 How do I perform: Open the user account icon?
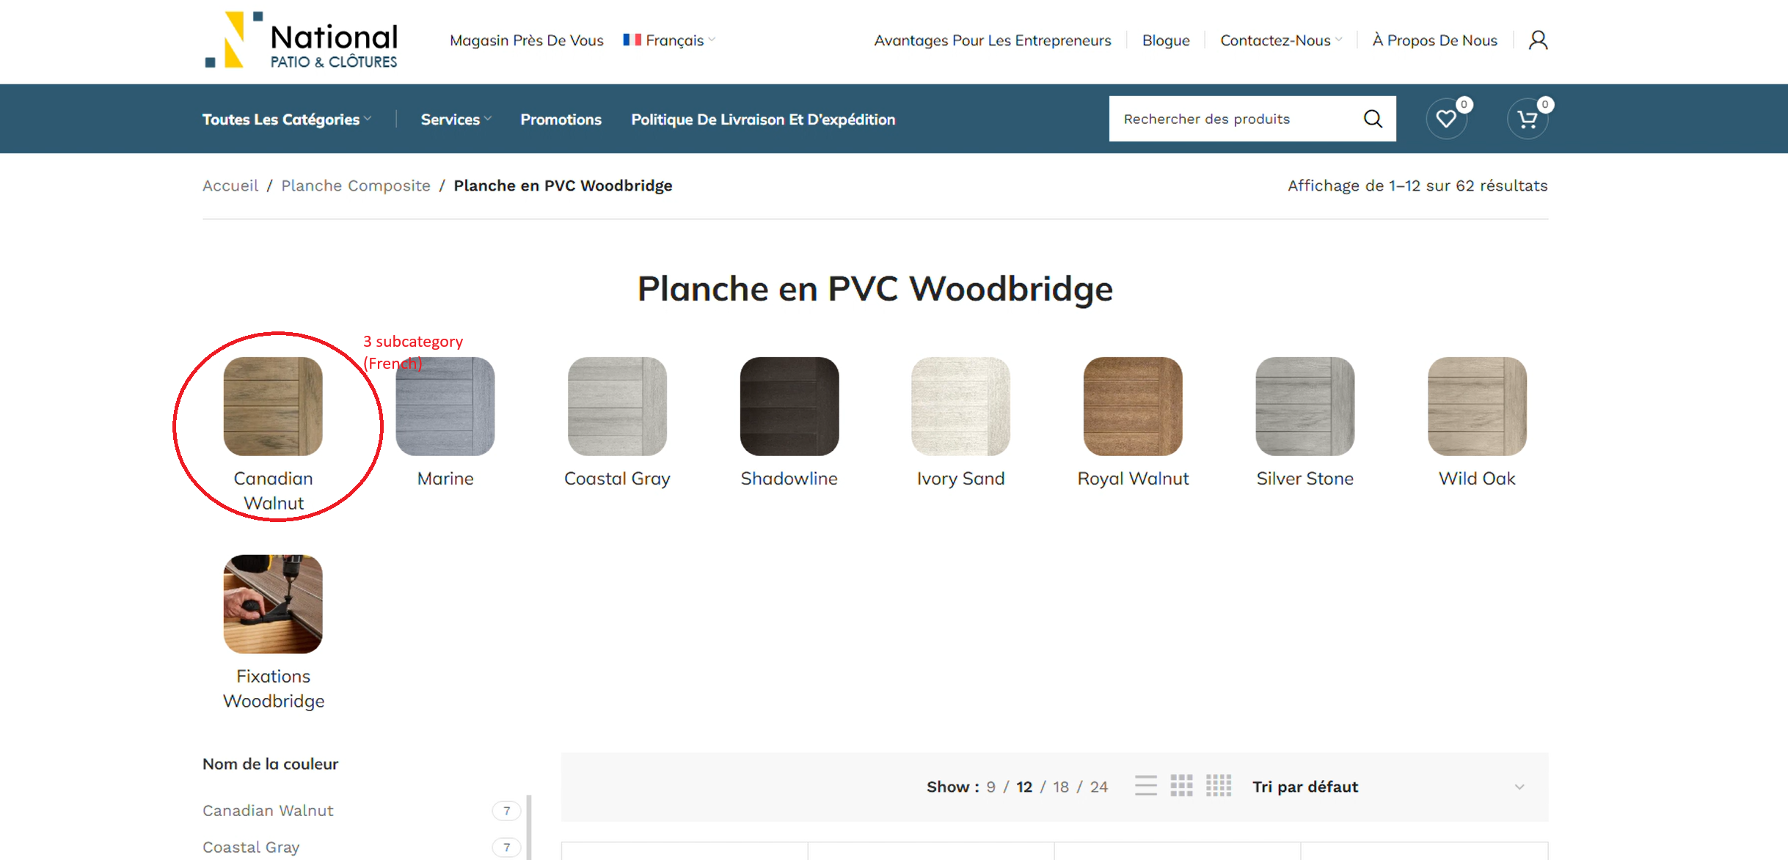1538,40
